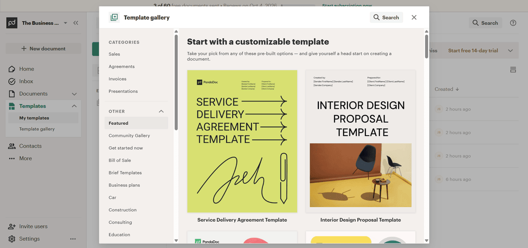The width and height of the screenshot is (528, 248).
Task: Open the Bill of Sale category
Action: pyautogui.click(x=120, y=161)
